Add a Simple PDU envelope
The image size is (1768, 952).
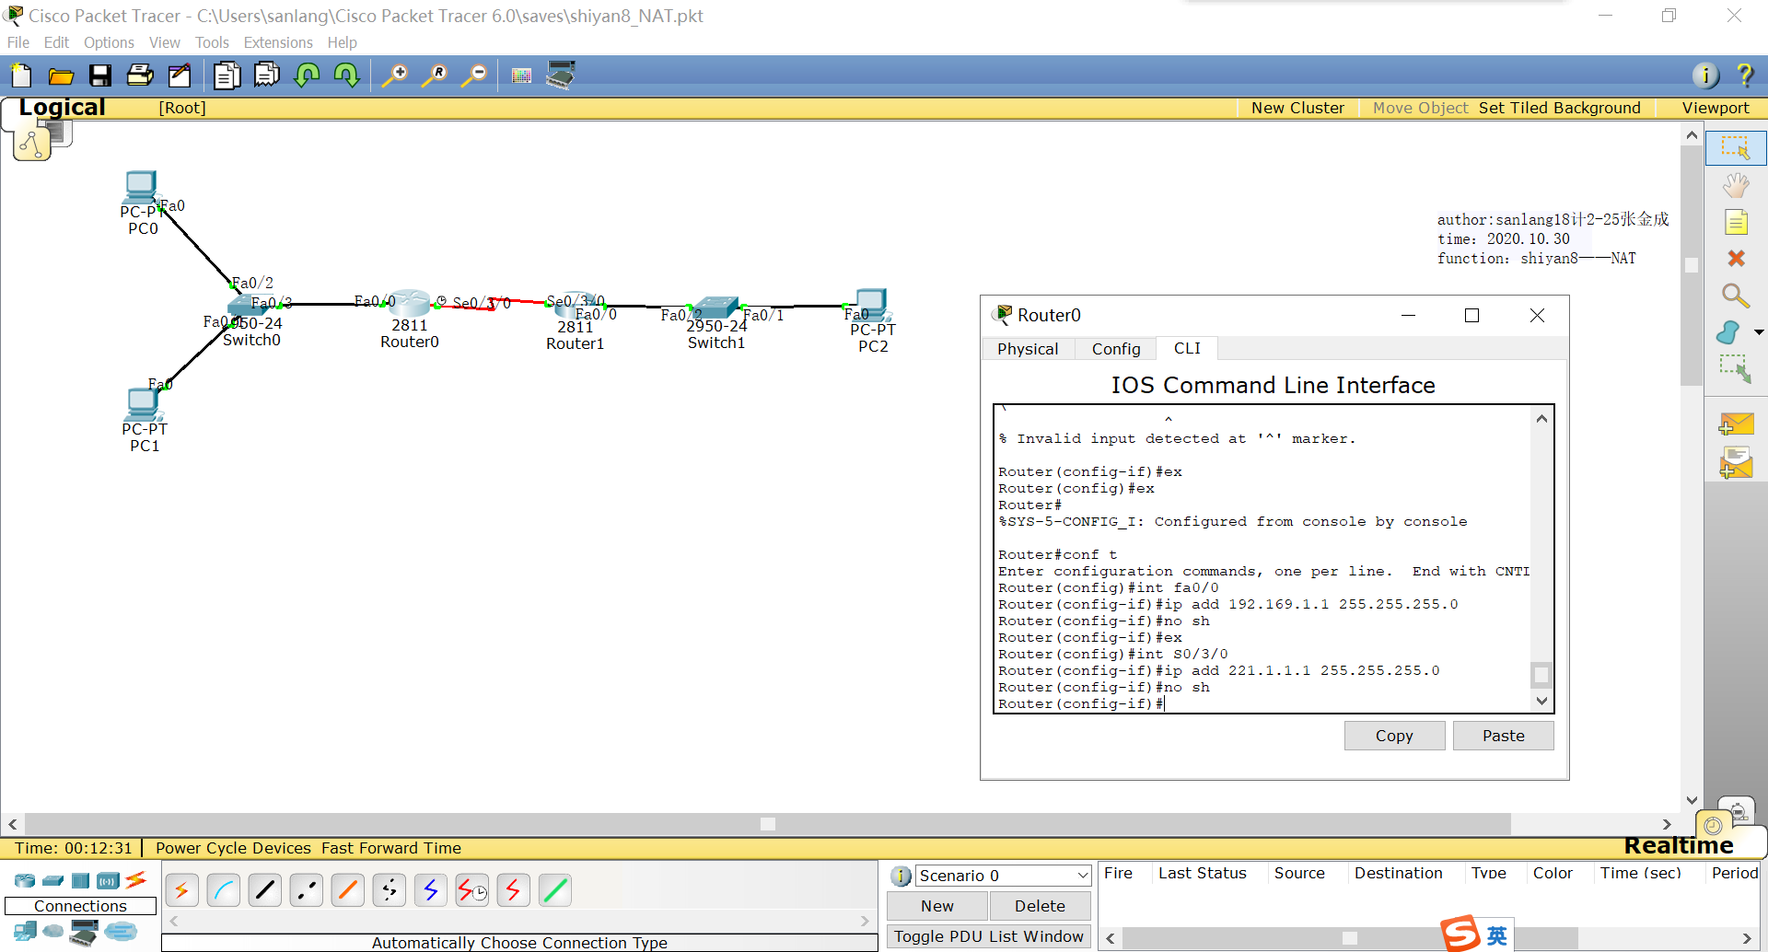[x=1736, y=424]
